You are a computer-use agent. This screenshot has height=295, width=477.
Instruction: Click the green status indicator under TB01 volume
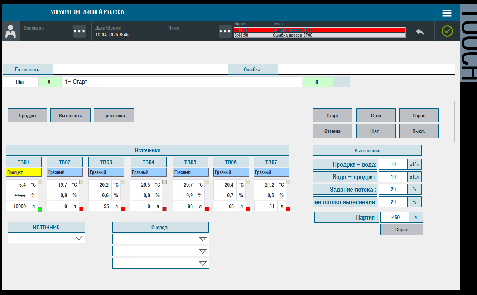pyautogui.click(x=39, y=209)
